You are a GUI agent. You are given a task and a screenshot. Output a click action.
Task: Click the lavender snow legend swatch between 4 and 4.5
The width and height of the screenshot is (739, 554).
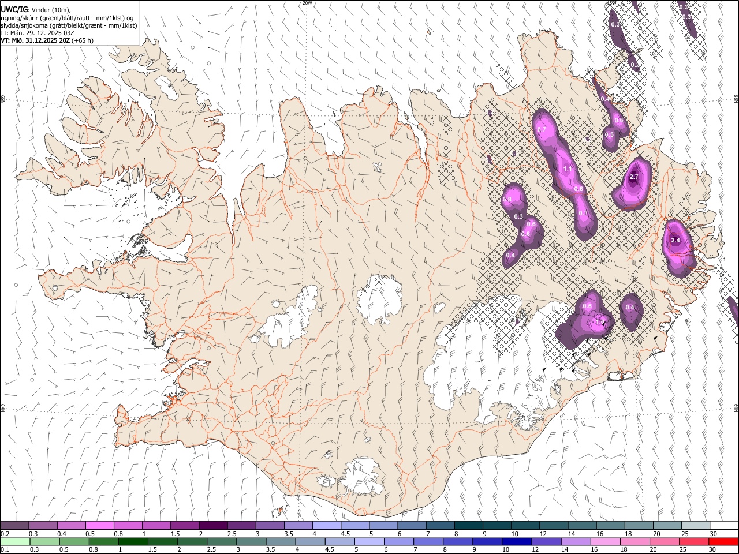click(x=326, y=525)
